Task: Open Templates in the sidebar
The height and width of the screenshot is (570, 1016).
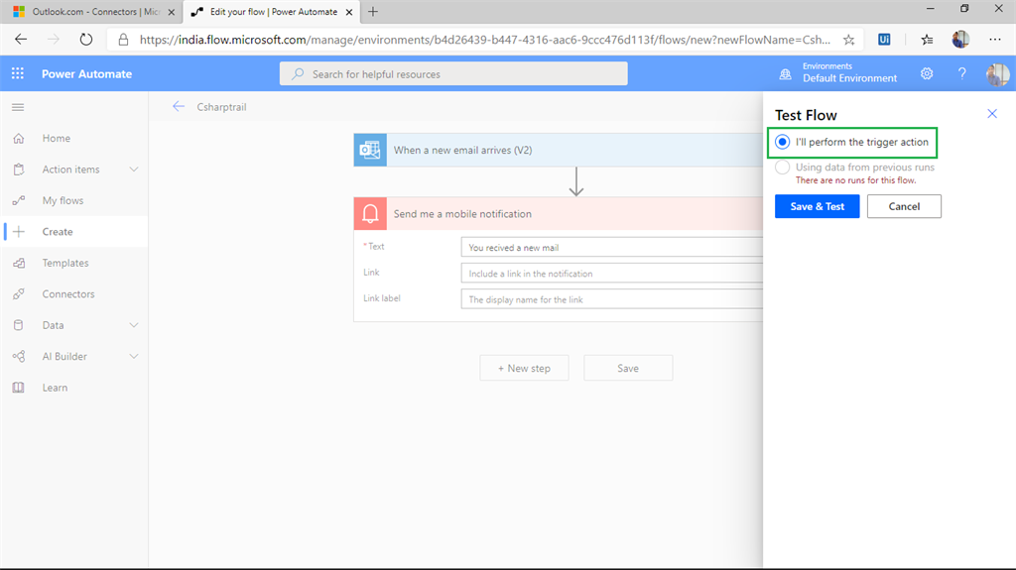Action: click(65, 263)
